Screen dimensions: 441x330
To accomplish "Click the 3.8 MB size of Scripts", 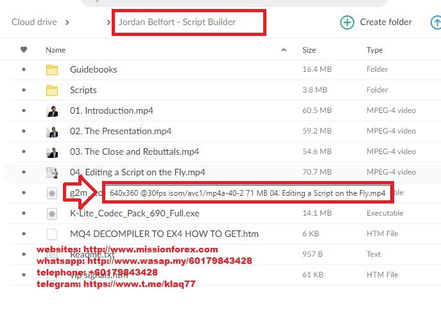I will click(315, 90).
